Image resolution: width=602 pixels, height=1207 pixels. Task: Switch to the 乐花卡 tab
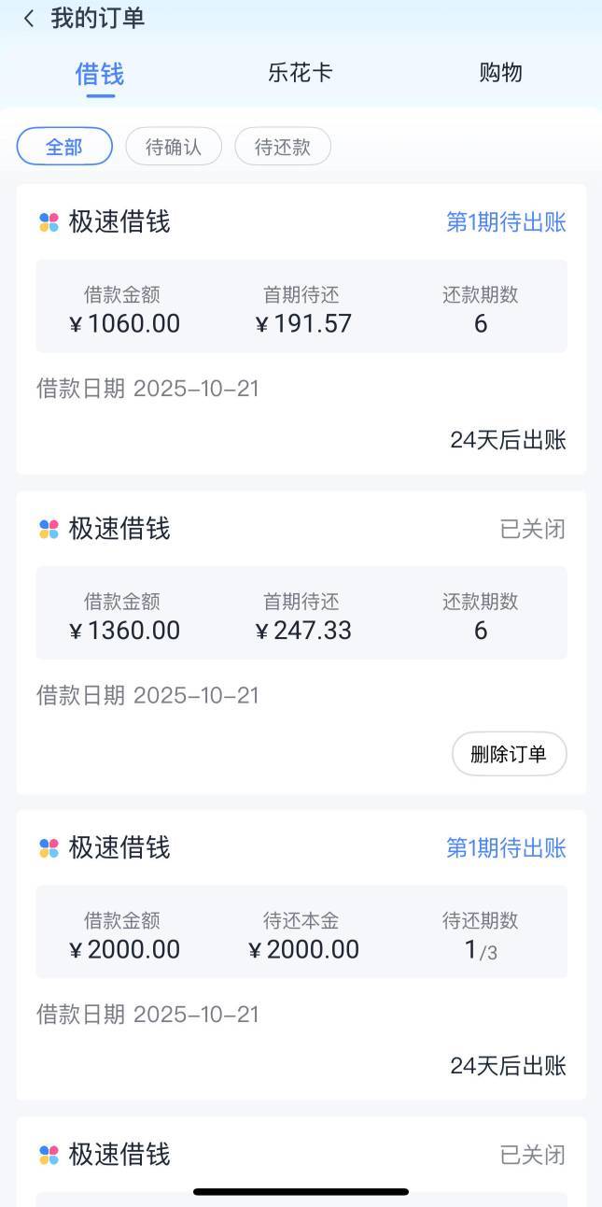coord(300,73)
